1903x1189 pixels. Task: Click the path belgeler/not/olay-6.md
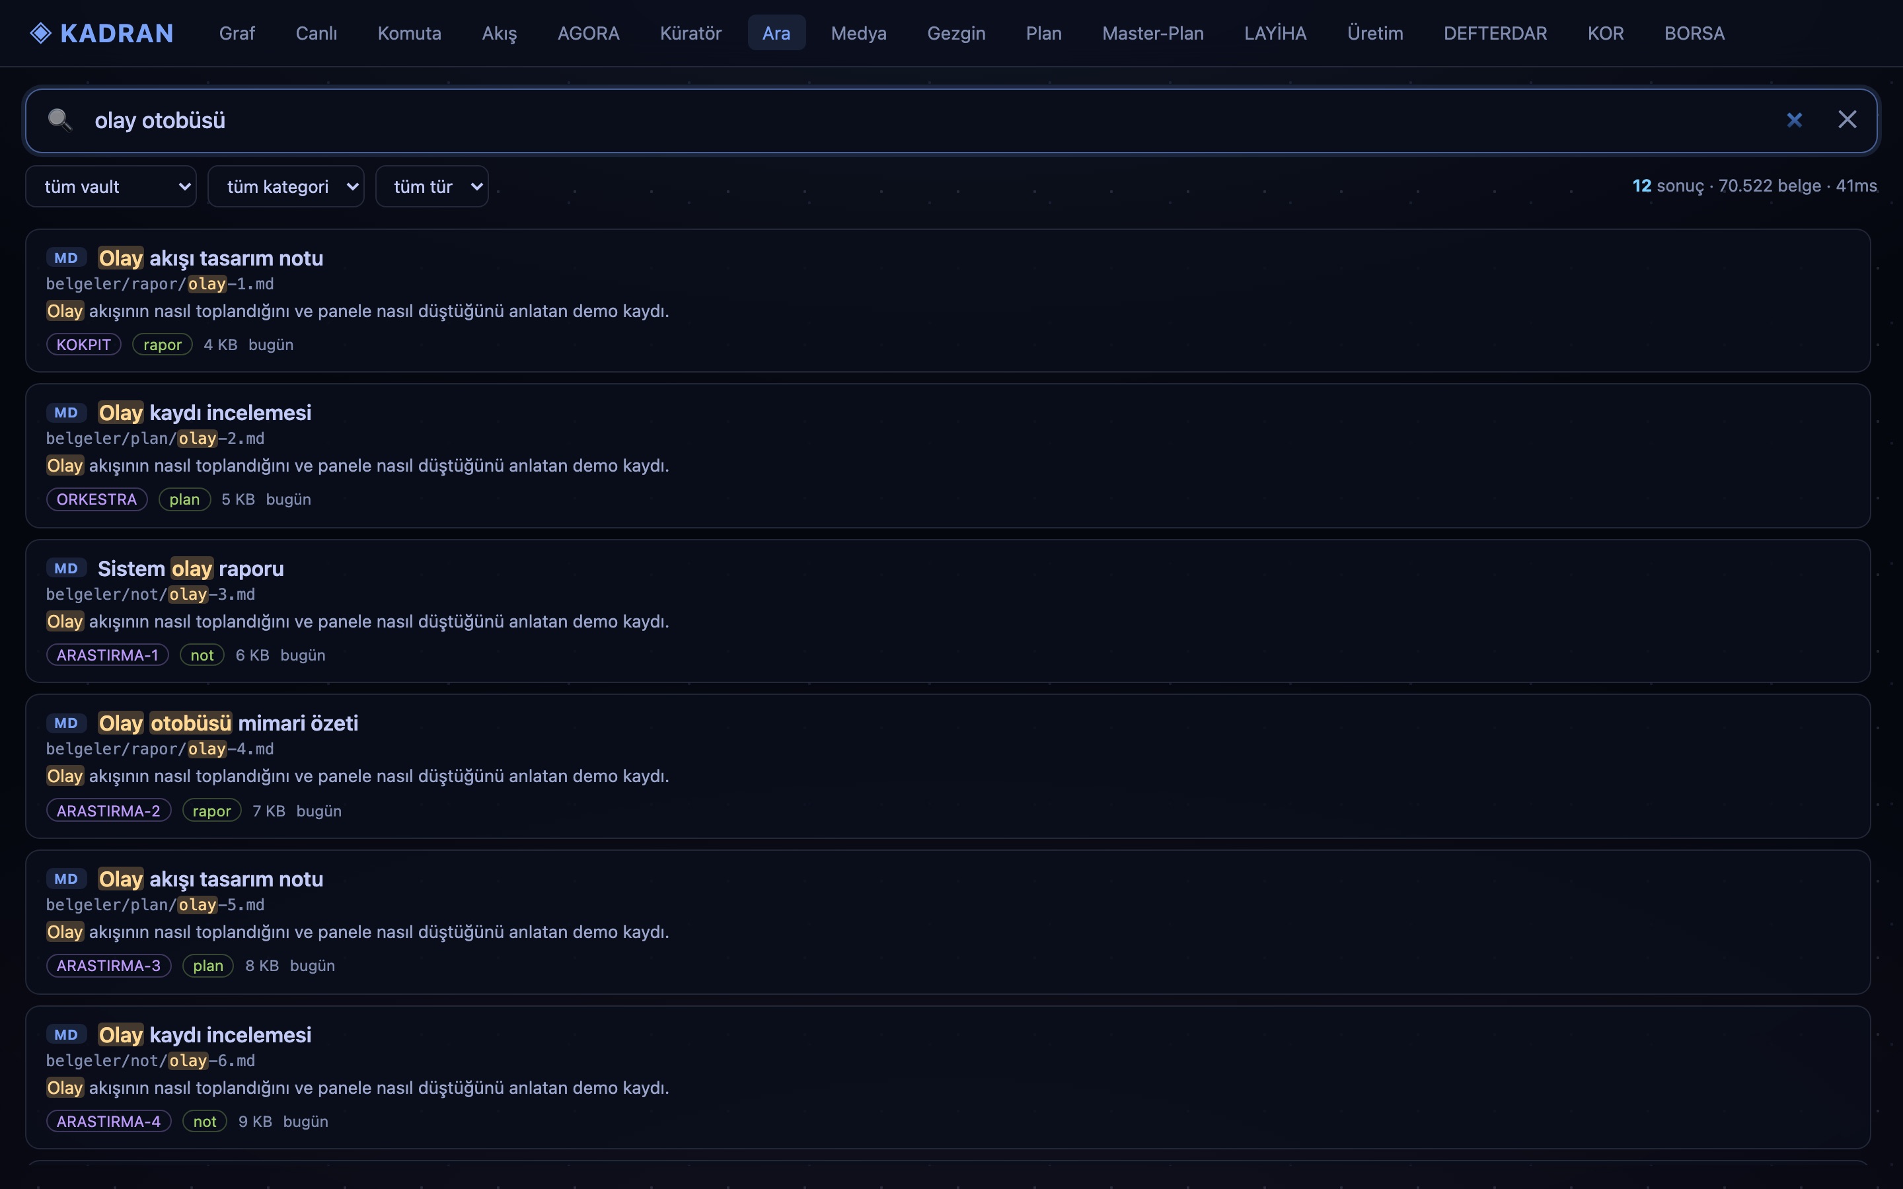pyautogui.click(x=150, y=1061)
